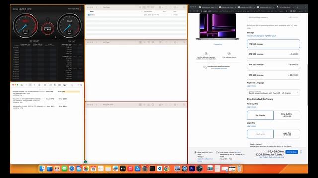
Task: Select the 2TB SSD storage option
Action: coord(273,54)
